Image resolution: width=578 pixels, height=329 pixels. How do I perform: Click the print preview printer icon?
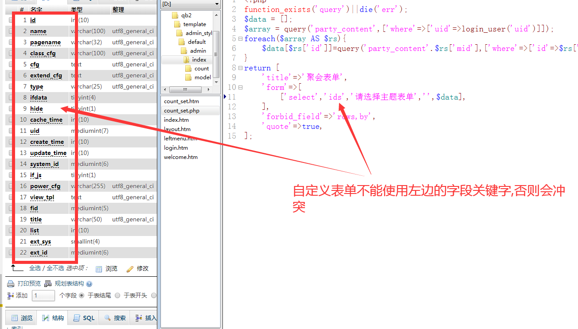tap(11, 284)
